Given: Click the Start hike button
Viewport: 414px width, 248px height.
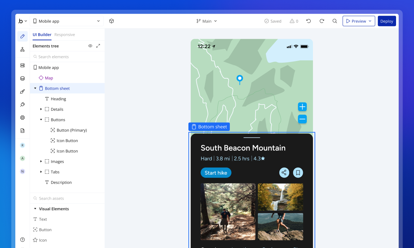Looking at the screenshot, I should (x=216, y=173).
